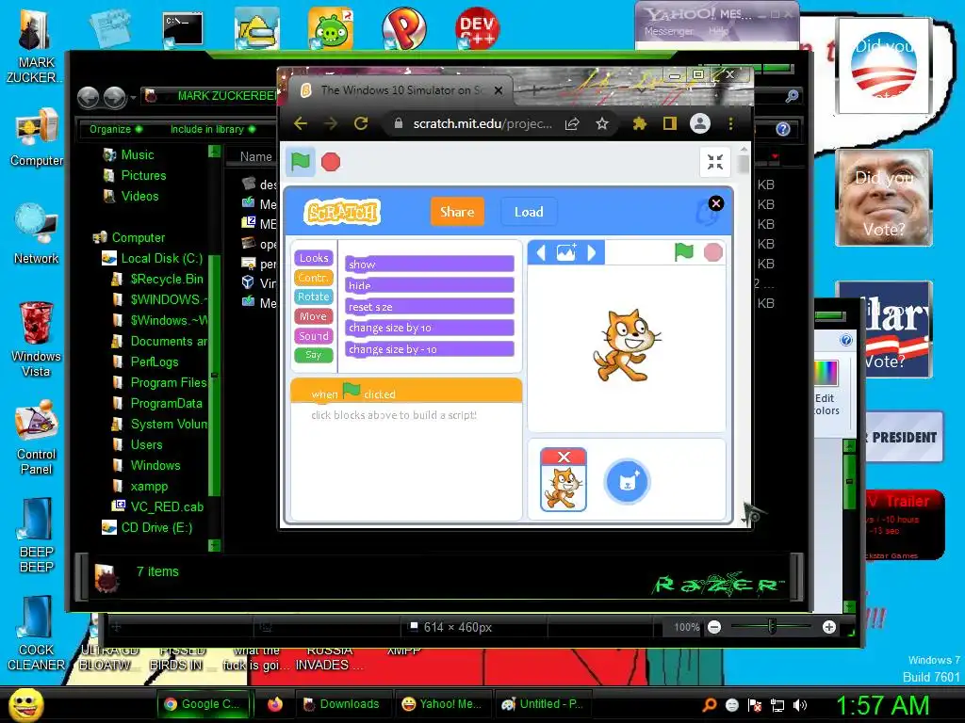The image size is (965, 723).
Task: Open the Control Panel desktop icon
Action: point(36,437)
